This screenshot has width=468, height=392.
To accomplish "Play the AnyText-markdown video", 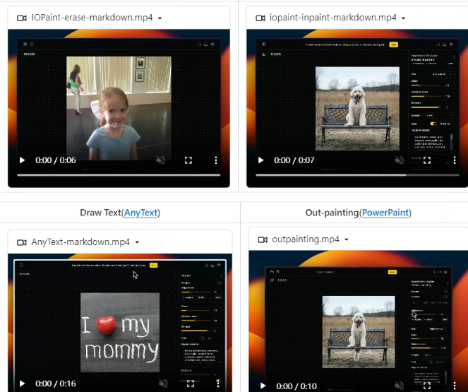I will tap(22, 384).
